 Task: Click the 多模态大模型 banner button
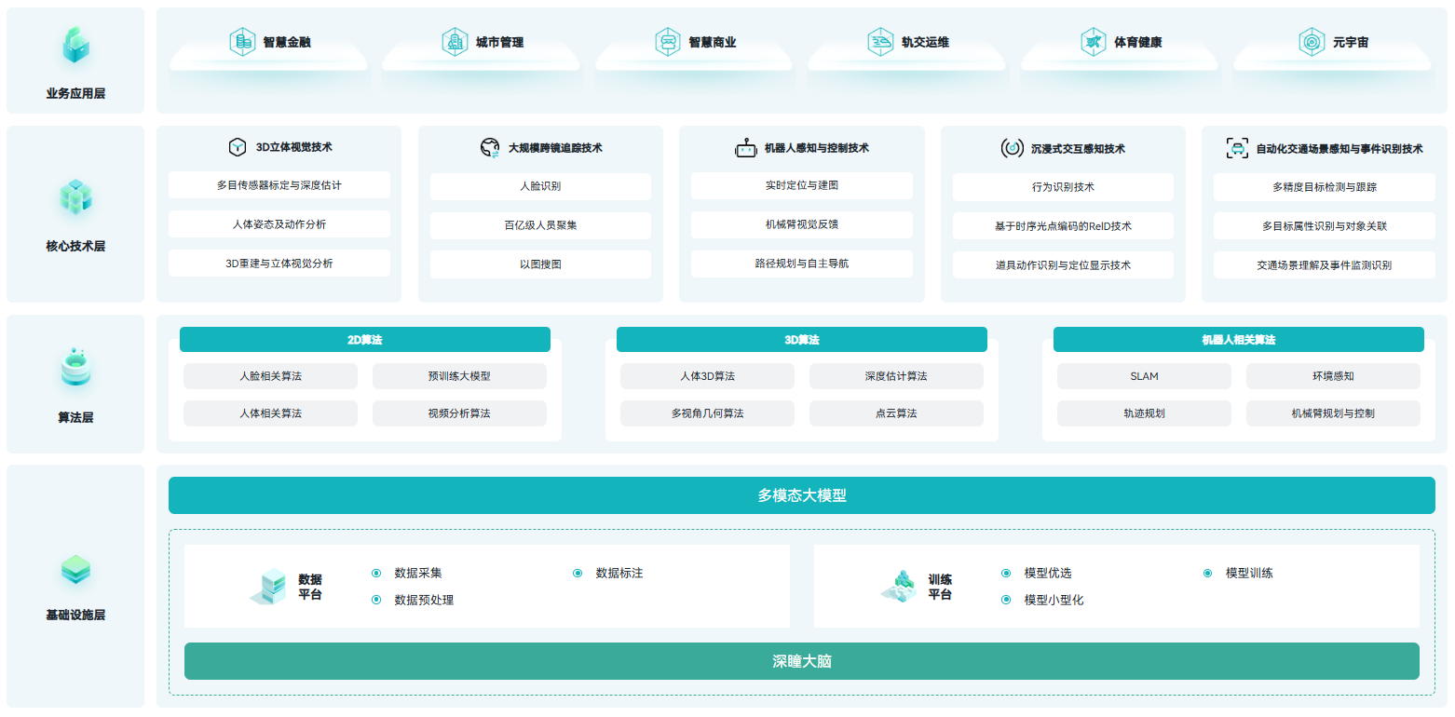click(801, 495)
